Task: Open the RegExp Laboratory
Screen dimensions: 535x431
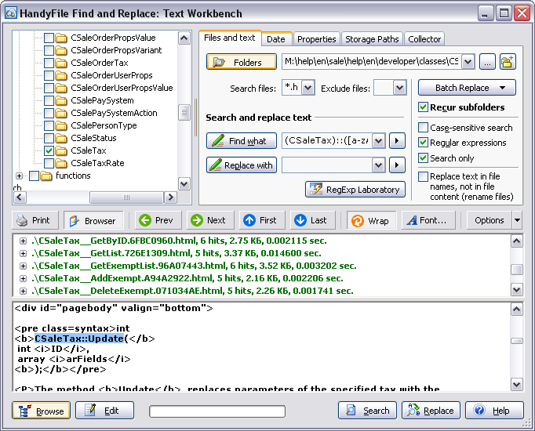Action: 355,189
